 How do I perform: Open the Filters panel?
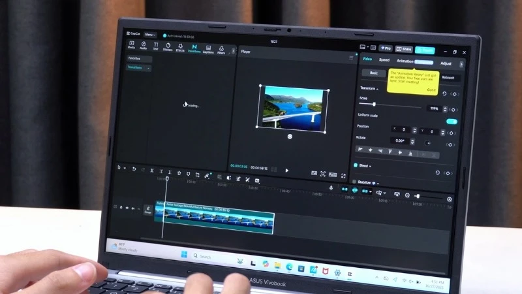pyautogui.click(x=221, y=50)
